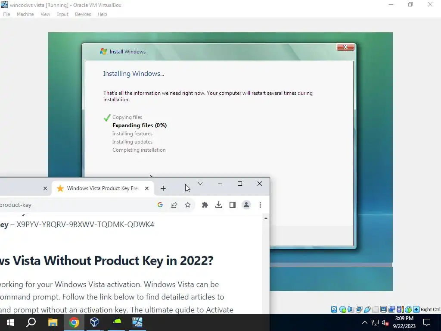Click the share page icon in address bar
The width and height of the screenshot is (441, 331).
174,205
